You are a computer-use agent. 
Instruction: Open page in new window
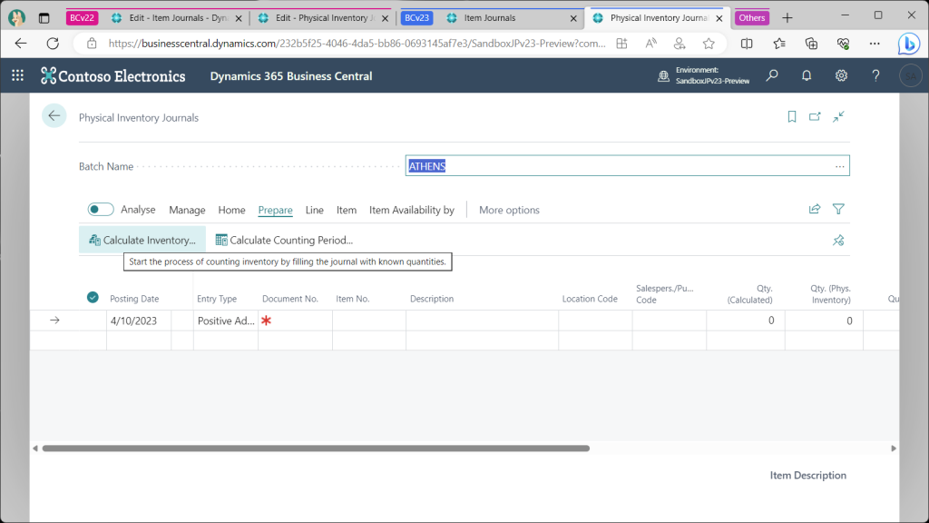click(x=815, y=117)
